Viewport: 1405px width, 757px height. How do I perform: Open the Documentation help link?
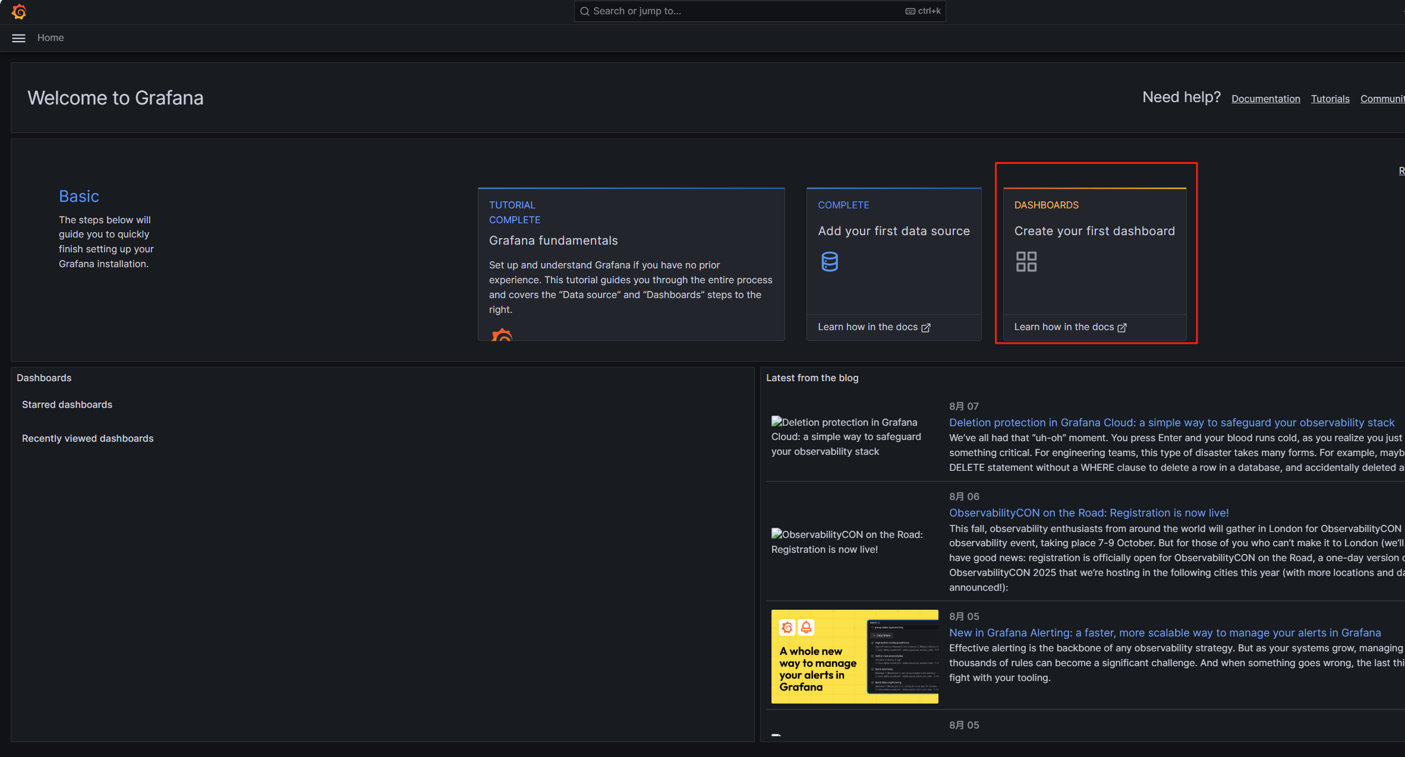tap(1265, 99)
